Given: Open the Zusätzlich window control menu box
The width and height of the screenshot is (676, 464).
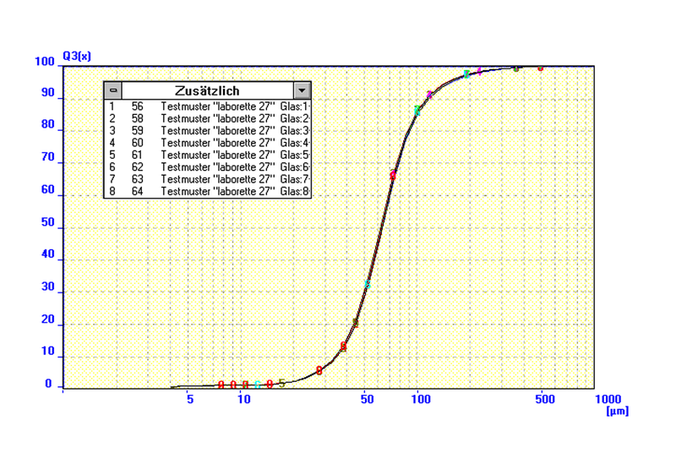Looking at the screenshot, I should 114,90.
